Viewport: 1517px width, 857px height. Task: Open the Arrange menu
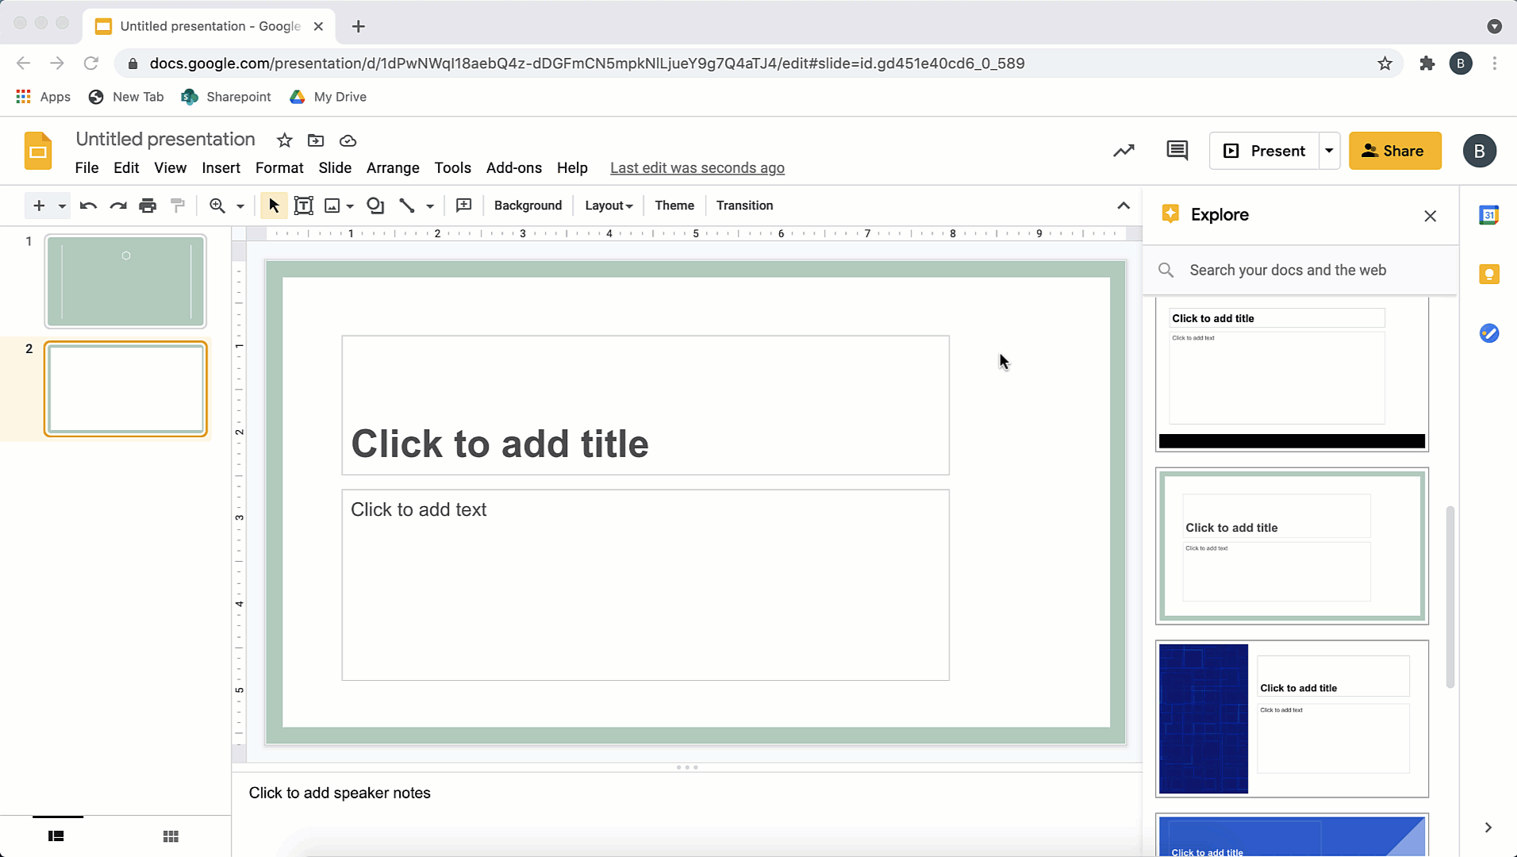coord(393,167)
